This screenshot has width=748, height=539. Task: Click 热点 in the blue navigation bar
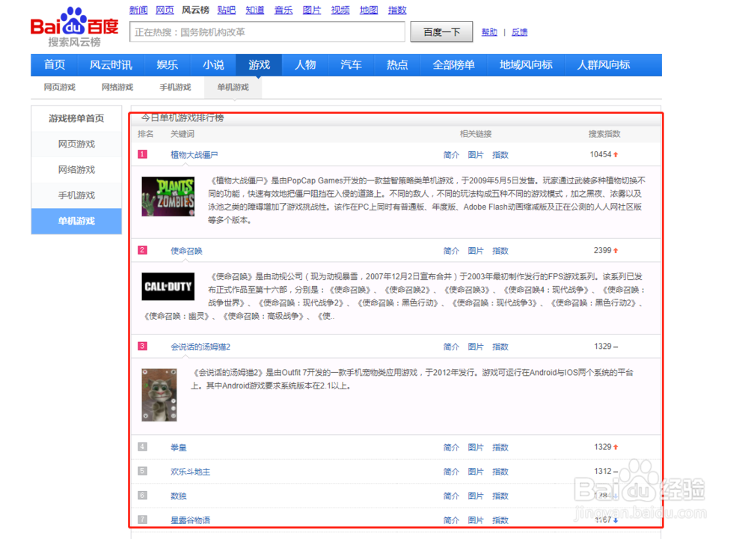[x=396, y=65]
